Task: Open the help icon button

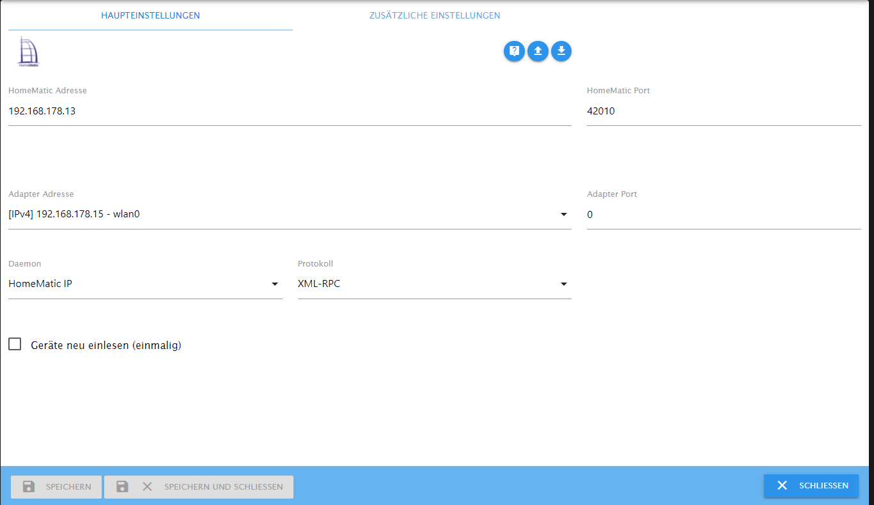Action: click(514, 51)
